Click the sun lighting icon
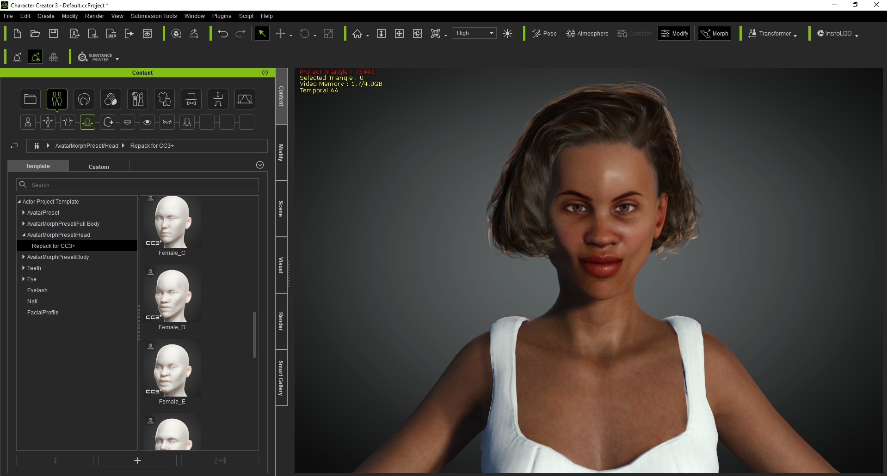This screenshot has width=887, height=476. coord(507,33)
